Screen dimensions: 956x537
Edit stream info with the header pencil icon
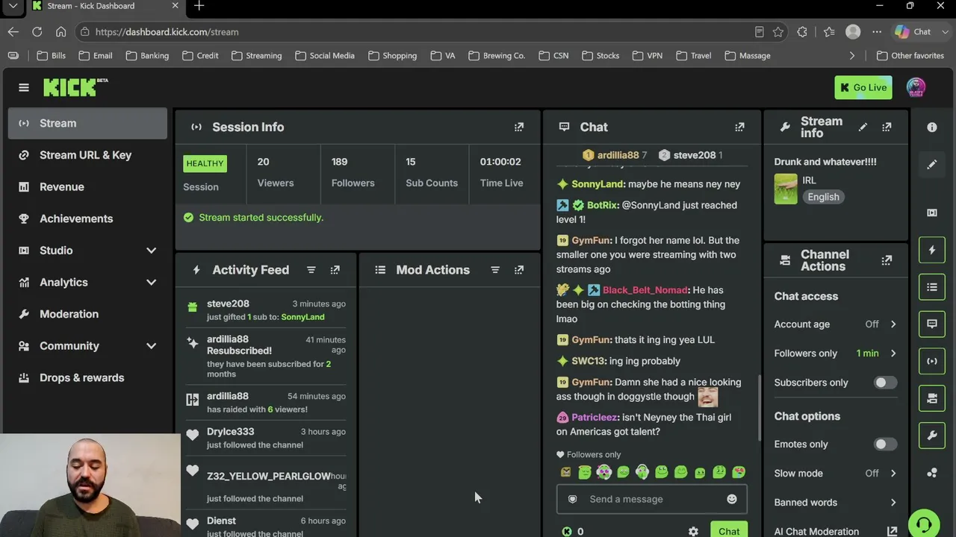point(863,127)
